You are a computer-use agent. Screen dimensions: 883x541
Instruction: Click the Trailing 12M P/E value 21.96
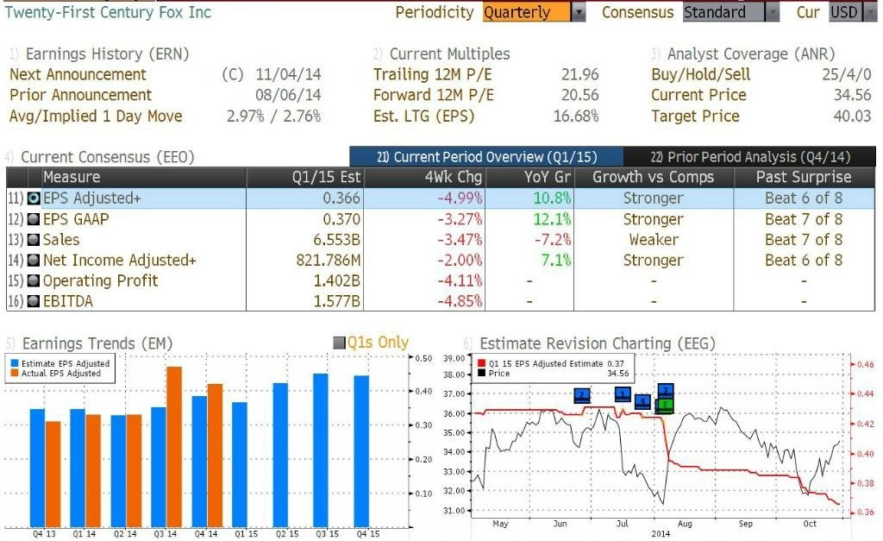tap(580, 74)
